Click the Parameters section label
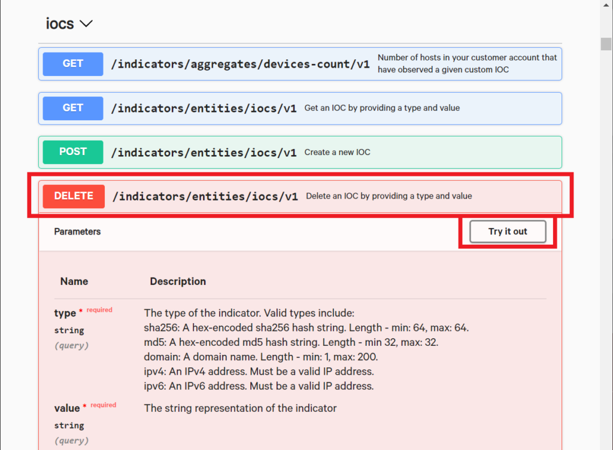613x450 pixels. 77,232
